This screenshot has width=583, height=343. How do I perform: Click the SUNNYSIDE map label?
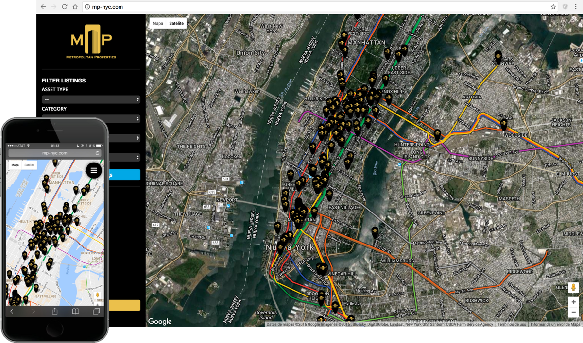480,158
